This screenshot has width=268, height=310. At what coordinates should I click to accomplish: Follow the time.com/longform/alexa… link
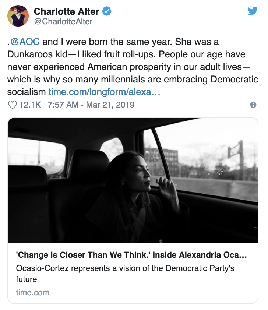point(104,92)
